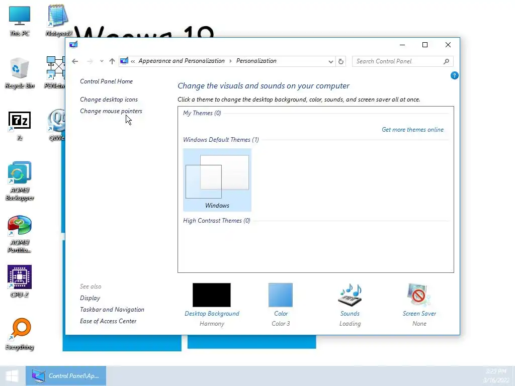Click High Contrast Themes (0) heading

coord(216,221)
